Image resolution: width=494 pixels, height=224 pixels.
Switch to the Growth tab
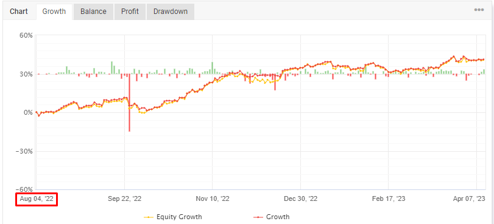(x=54, y=12)
